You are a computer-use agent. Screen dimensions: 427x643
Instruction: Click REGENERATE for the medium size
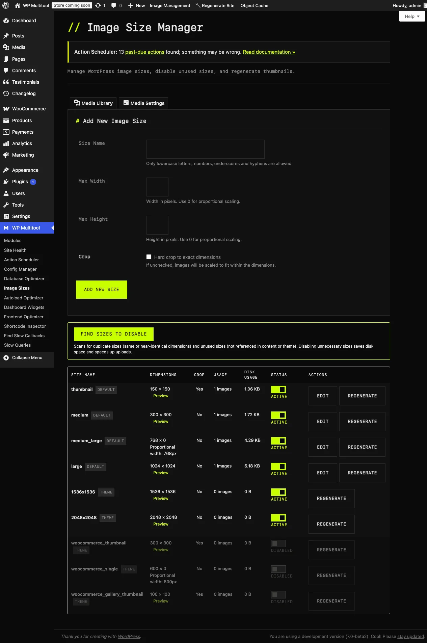coord(362,422)
